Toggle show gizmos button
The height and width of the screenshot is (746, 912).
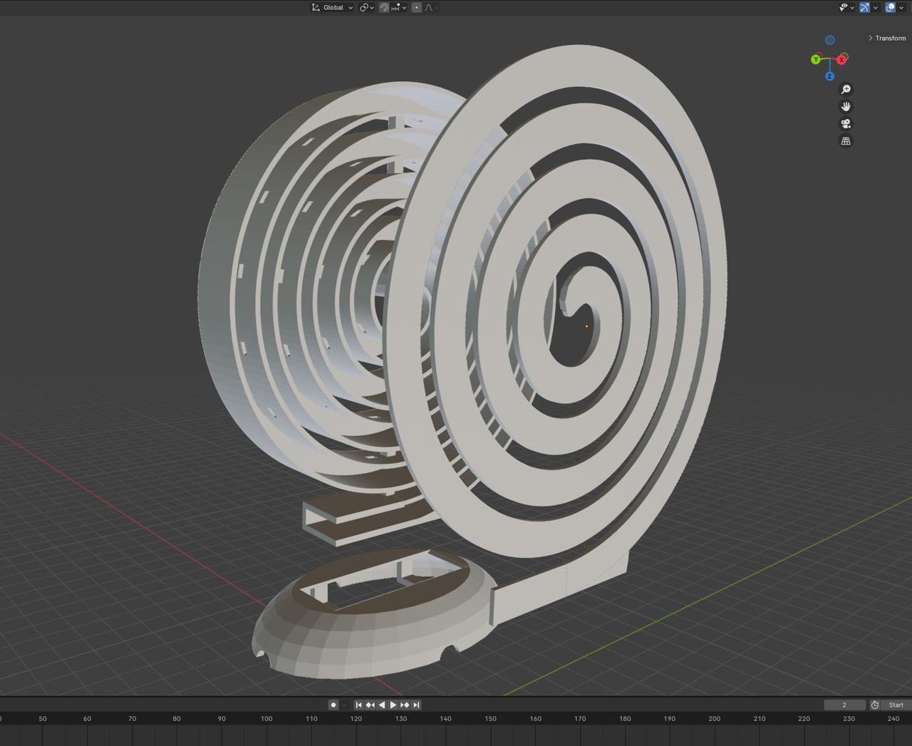(x=864, y=7)
